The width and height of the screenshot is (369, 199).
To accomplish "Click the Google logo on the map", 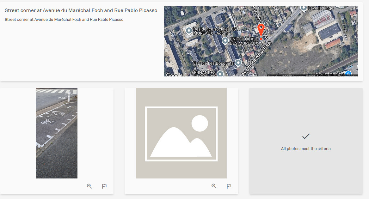I will click(174, 75).
